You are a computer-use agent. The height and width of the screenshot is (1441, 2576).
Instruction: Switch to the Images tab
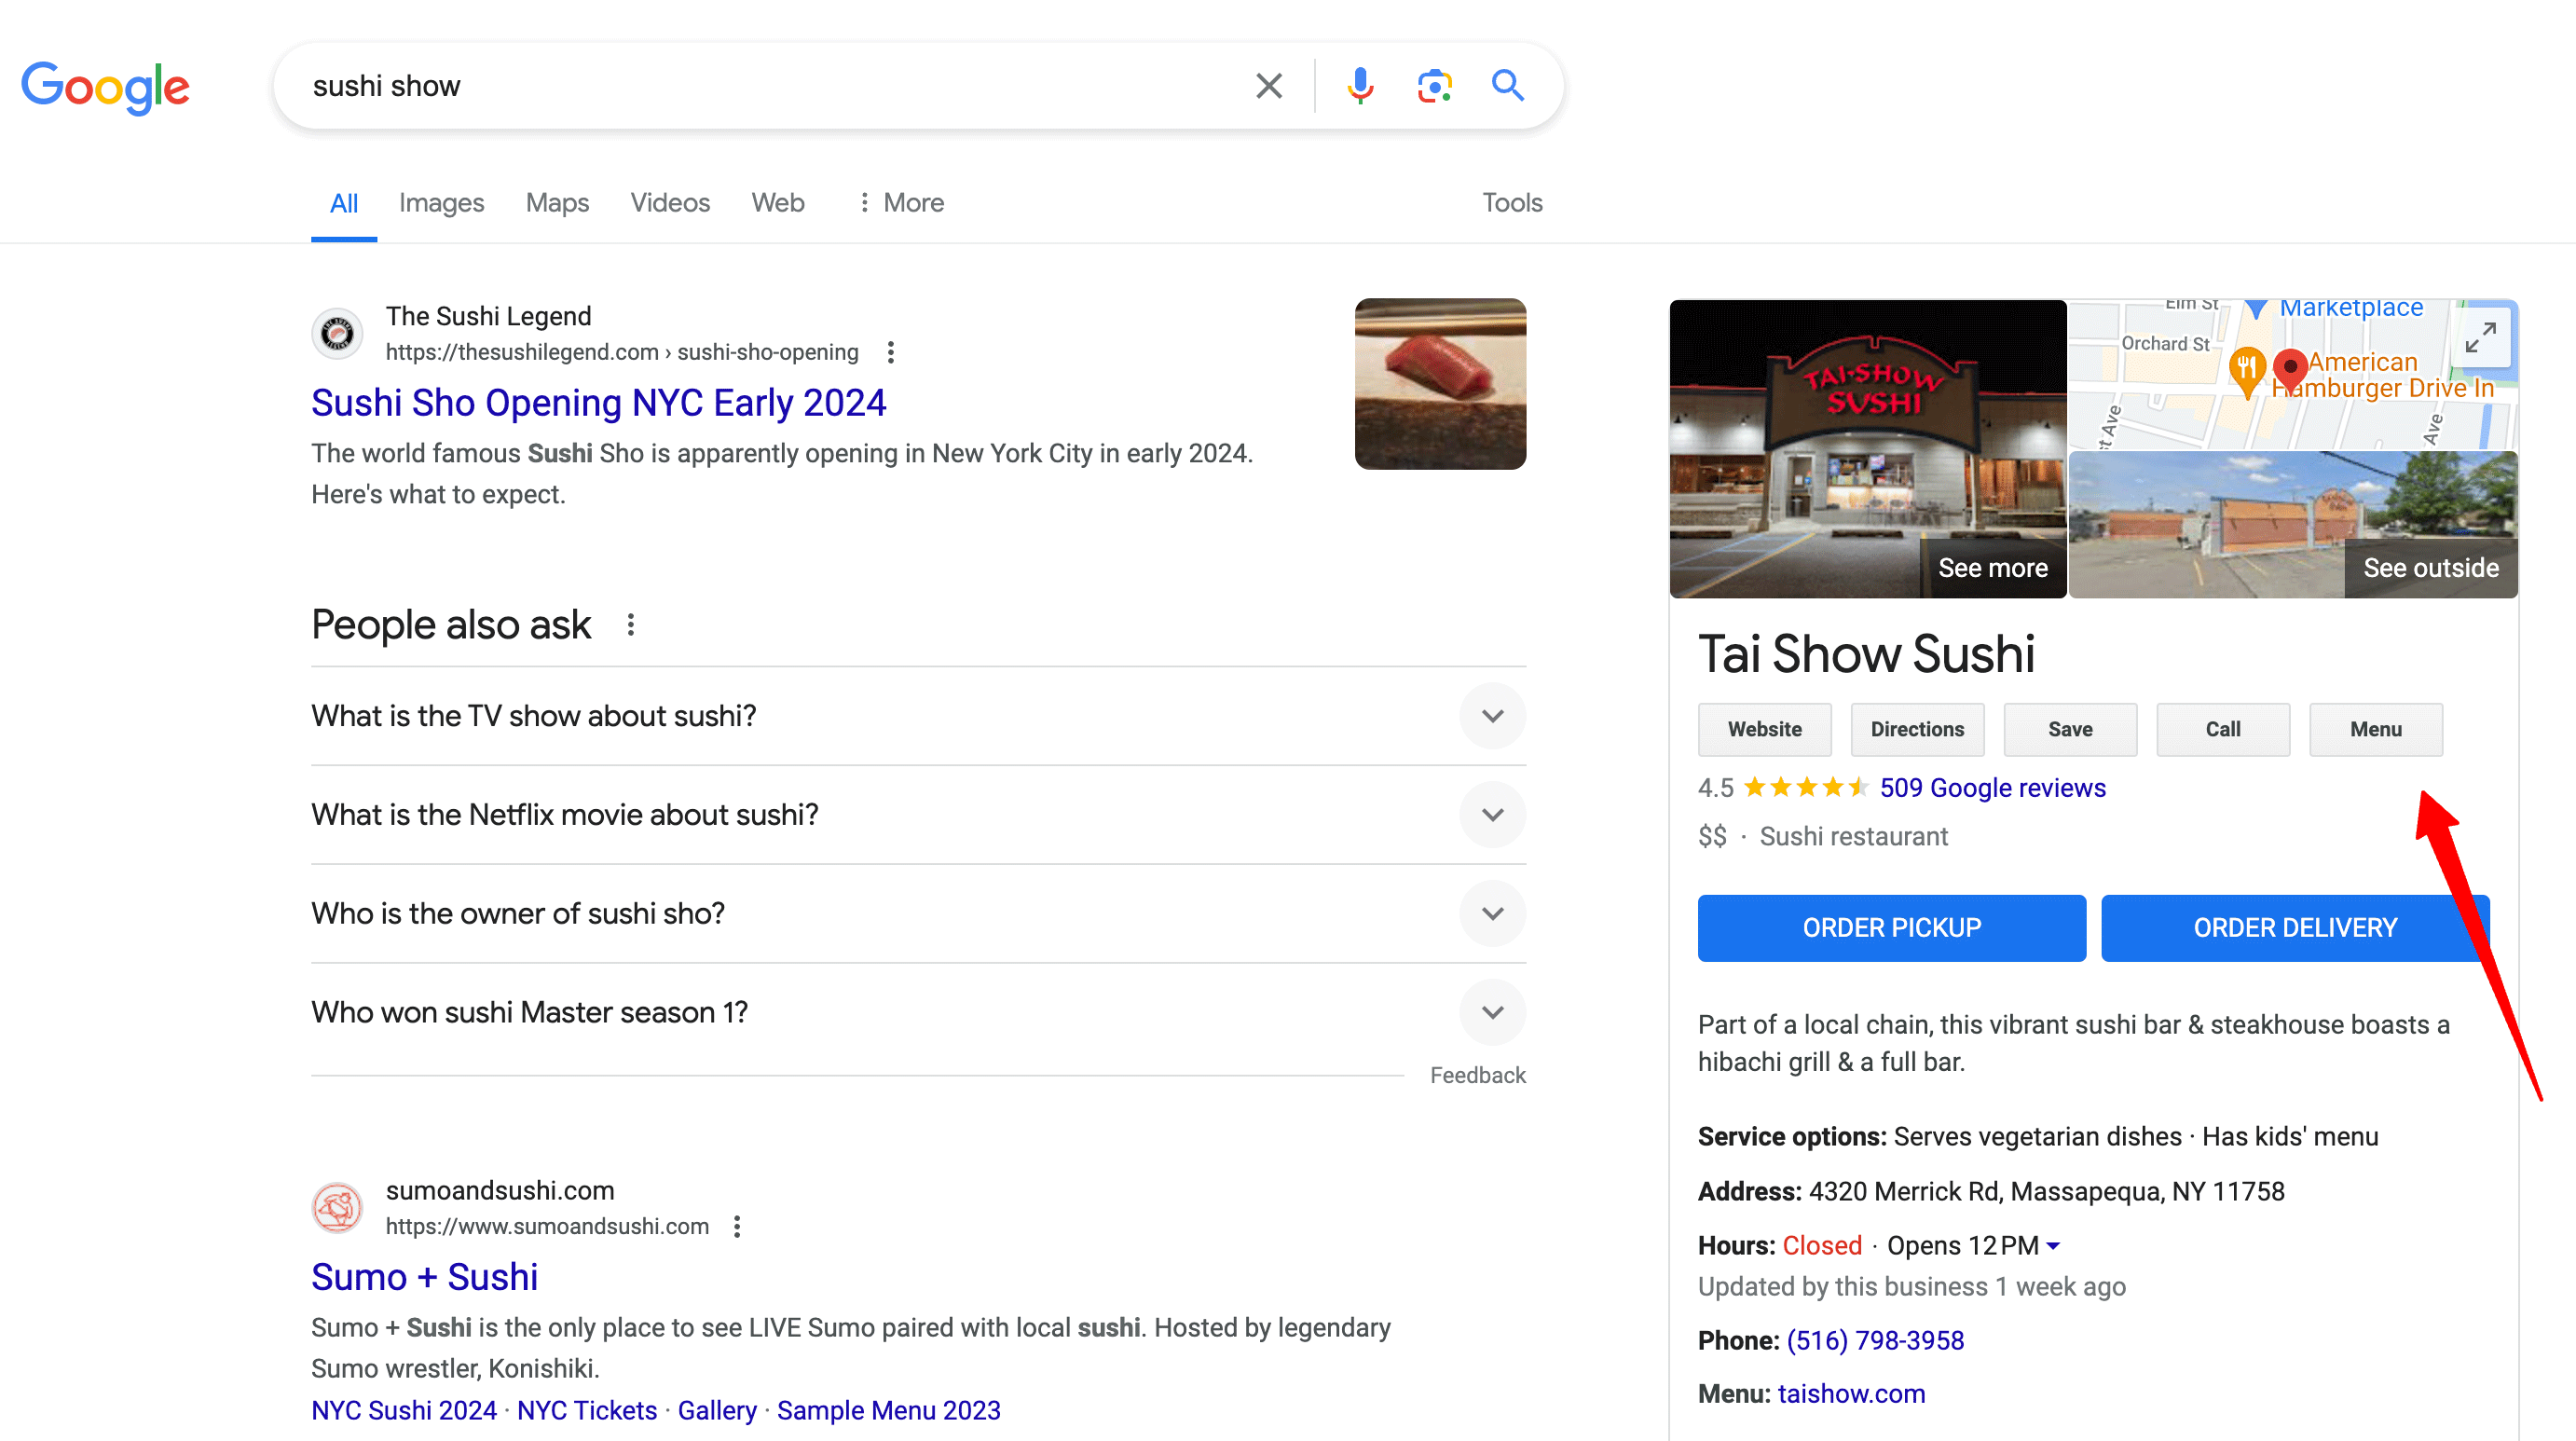[x=441, y=202]
